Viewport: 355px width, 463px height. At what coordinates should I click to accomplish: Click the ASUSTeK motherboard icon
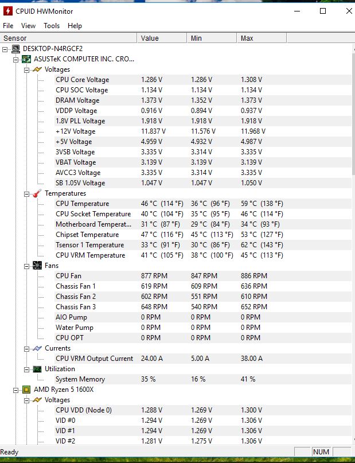(x=26, y=59)
